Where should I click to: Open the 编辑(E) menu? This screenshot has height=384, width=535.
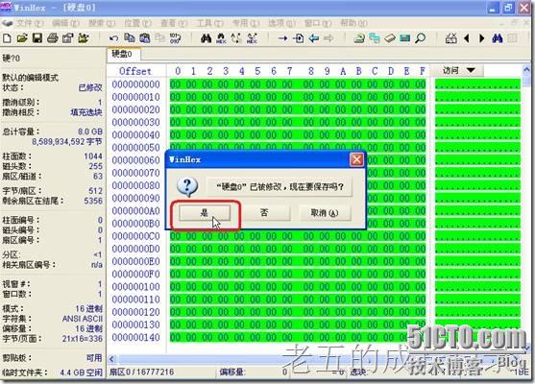click(x=65, y=23)
